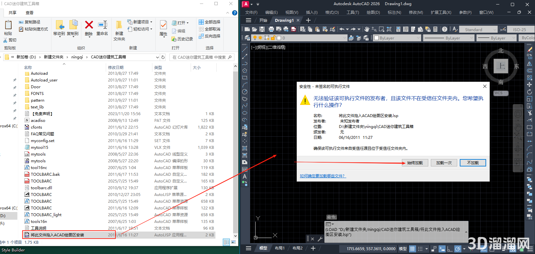Click the New drawing icon in AutoCAD toolbar
This screenshot has height=254, width=535.
click(247, 29)
